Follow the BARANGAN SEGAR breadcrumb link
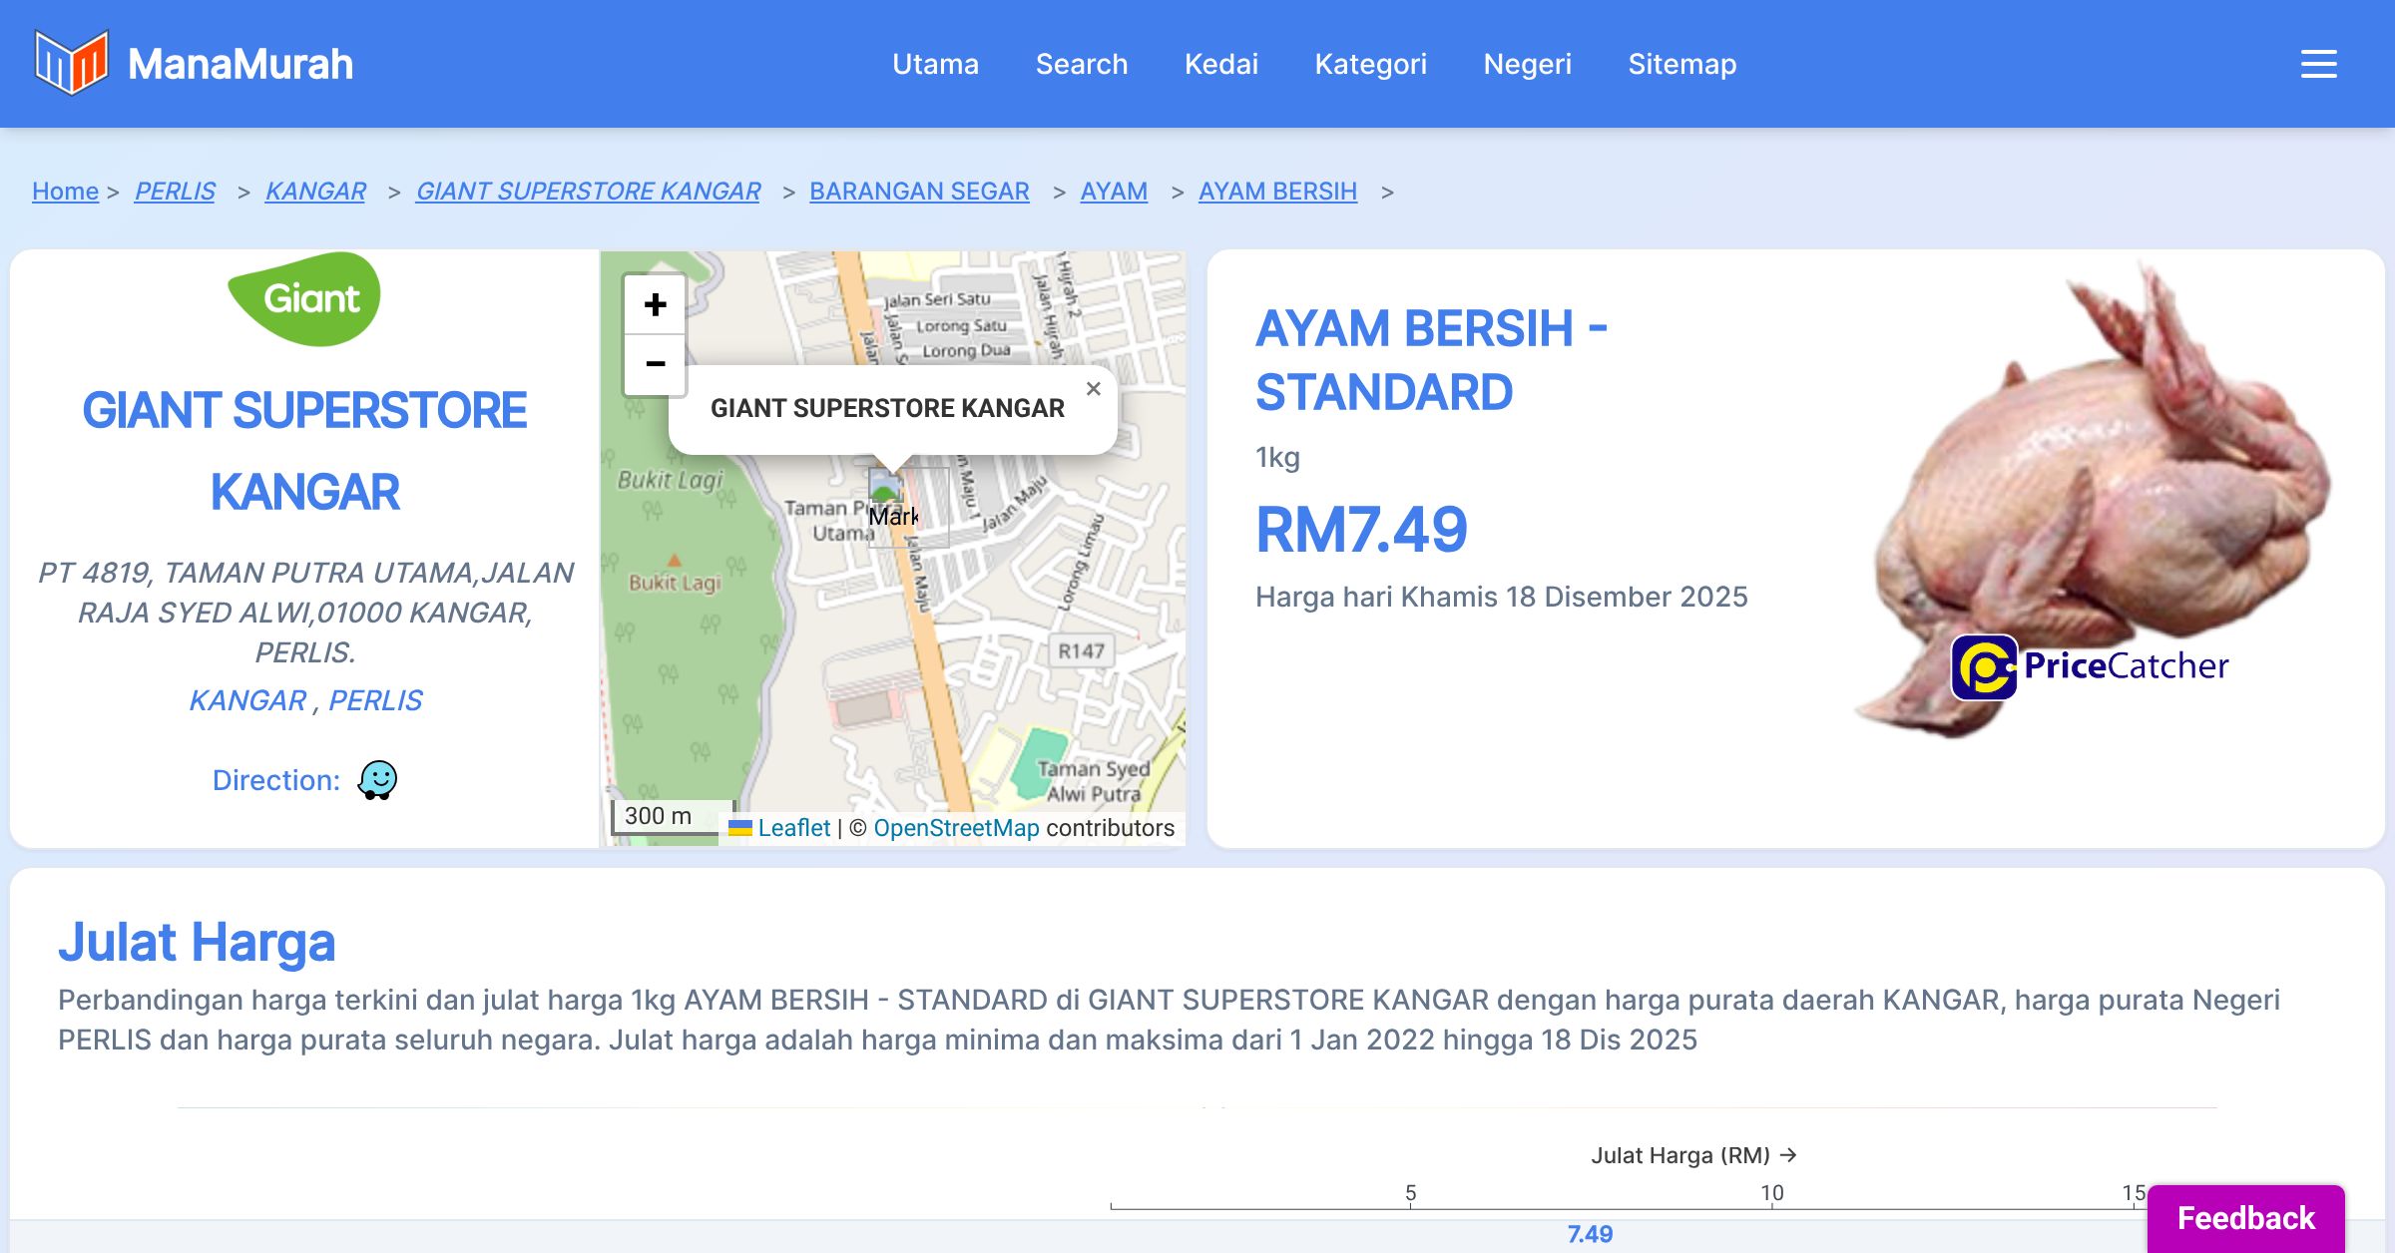The height and width of the screenshot is (1253, 2395). pyautogui.click(x=918, y=191)
